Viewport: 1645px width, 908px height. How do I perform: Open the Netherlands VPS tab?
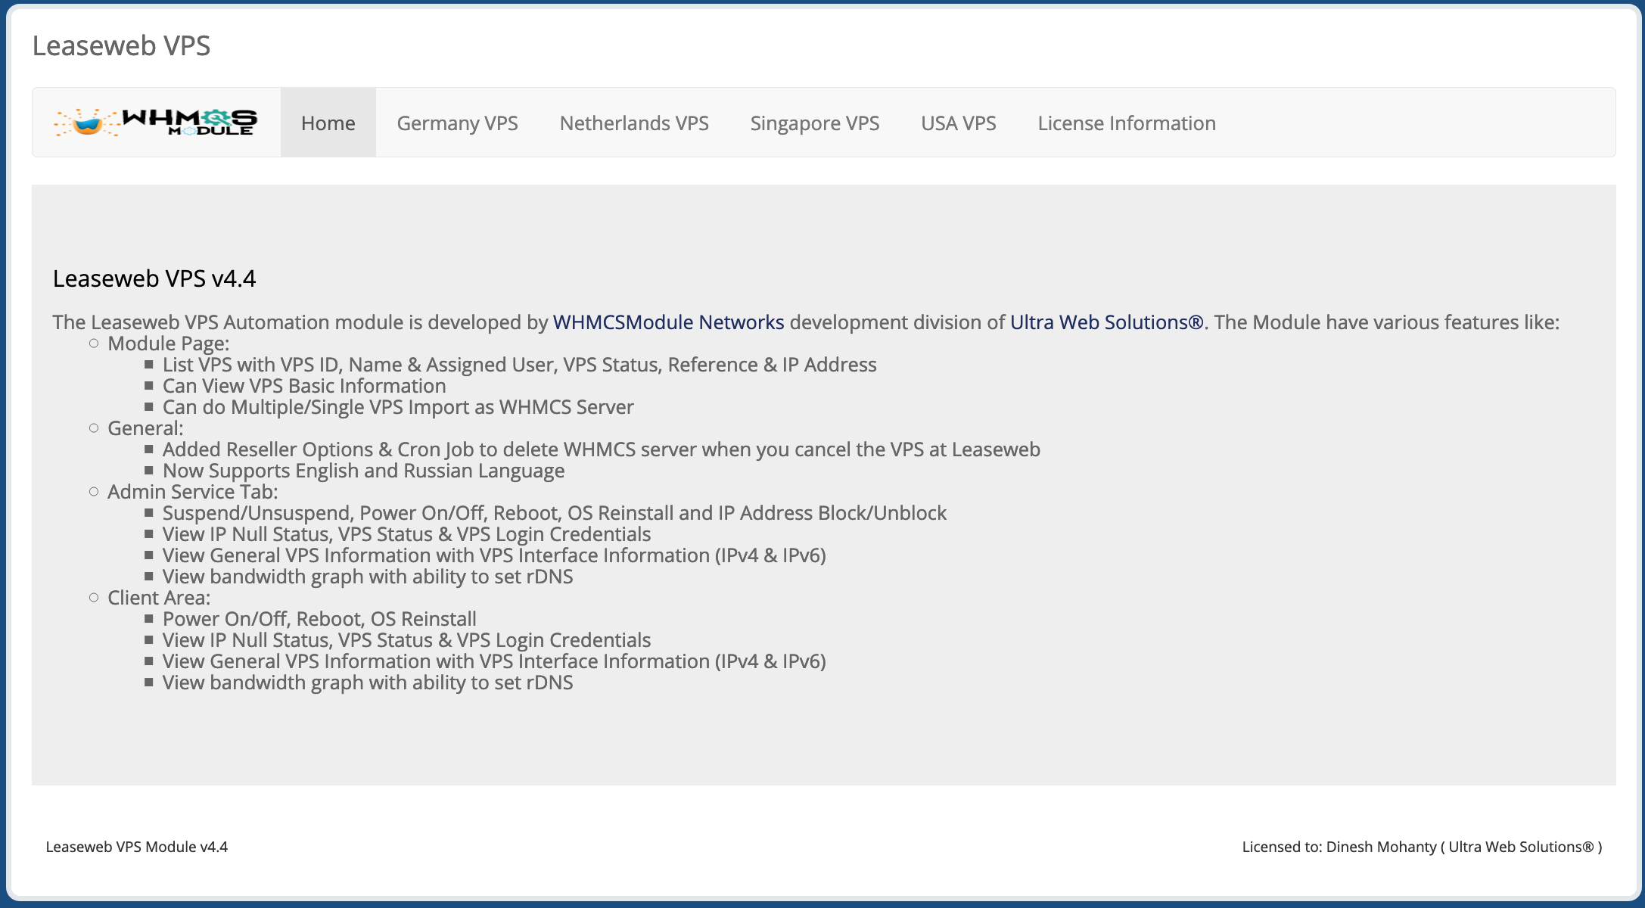click(634, 123)
